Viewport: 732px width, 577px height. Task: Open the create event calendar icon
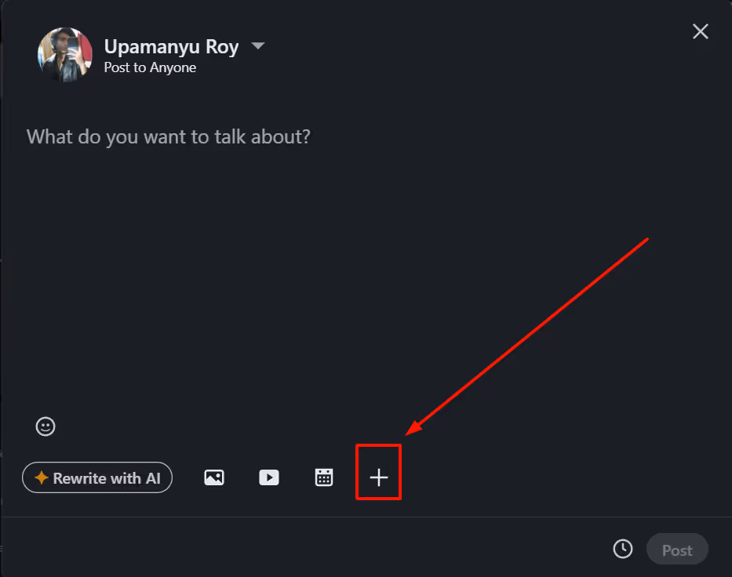pos(324,477)
